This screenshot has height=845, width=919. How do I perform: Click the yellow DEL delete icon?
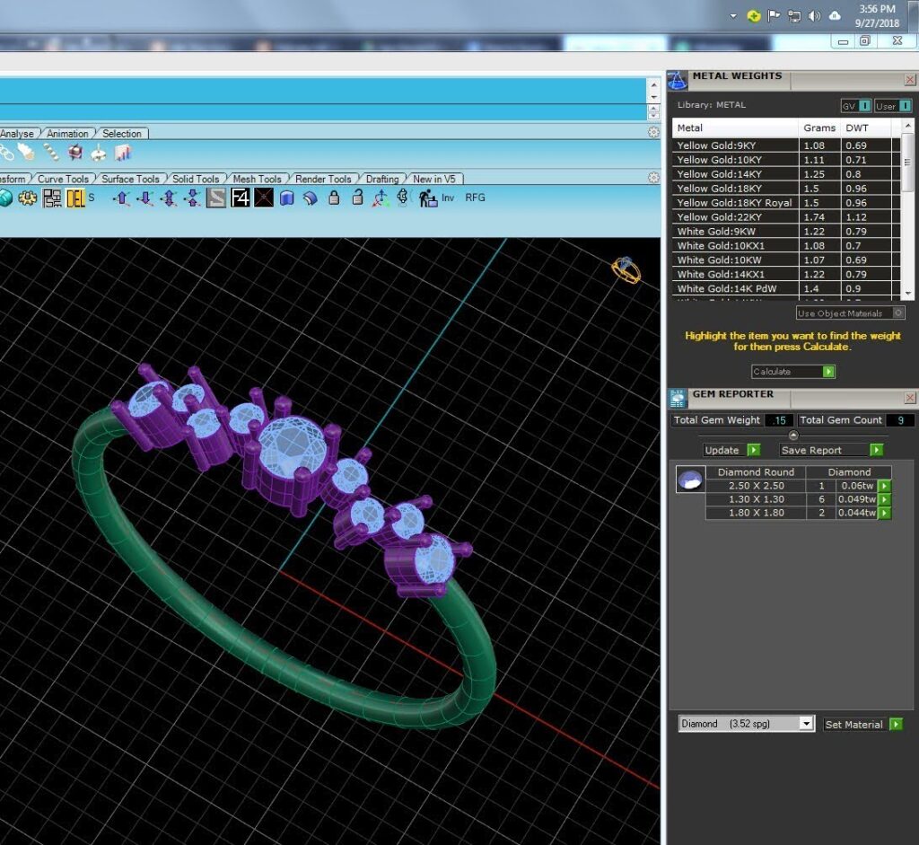click(75, 198)
